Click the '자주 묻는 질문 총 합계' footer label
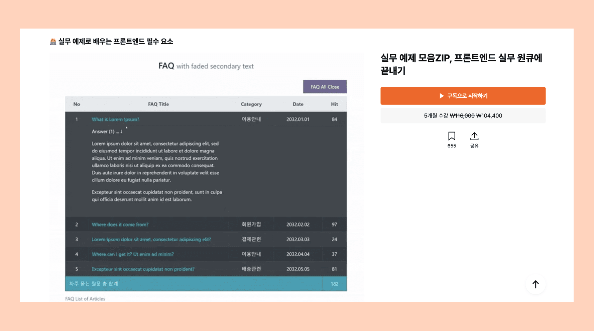Viewport: 594px width, 331px height. click(x=93, y=284)
